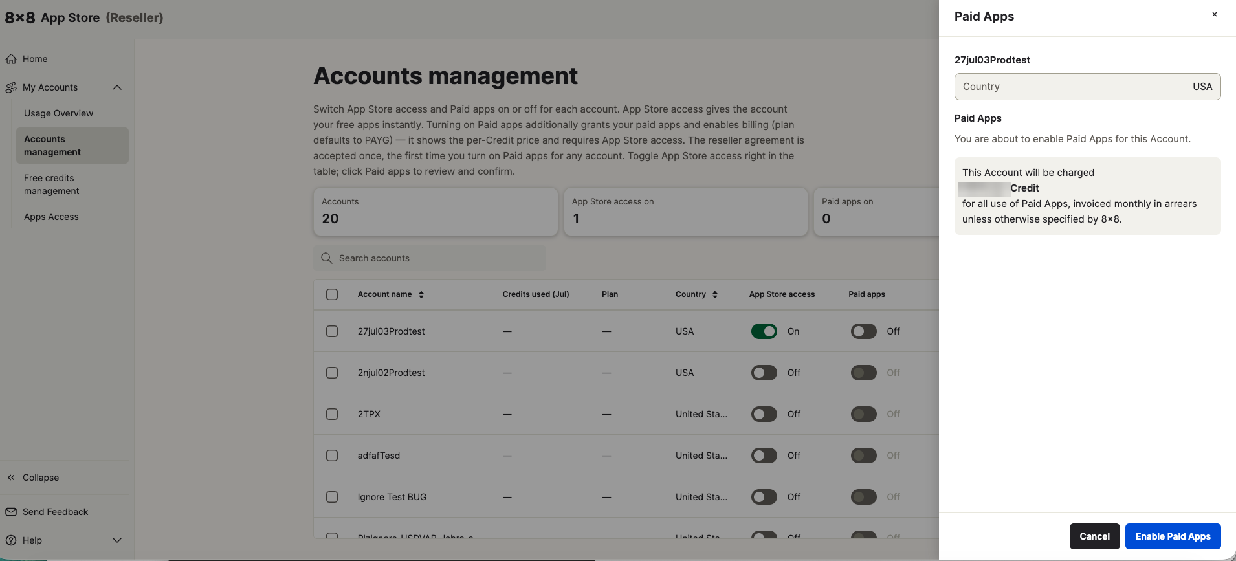Tick the select-all header checkbox

[x=332, y=294]
